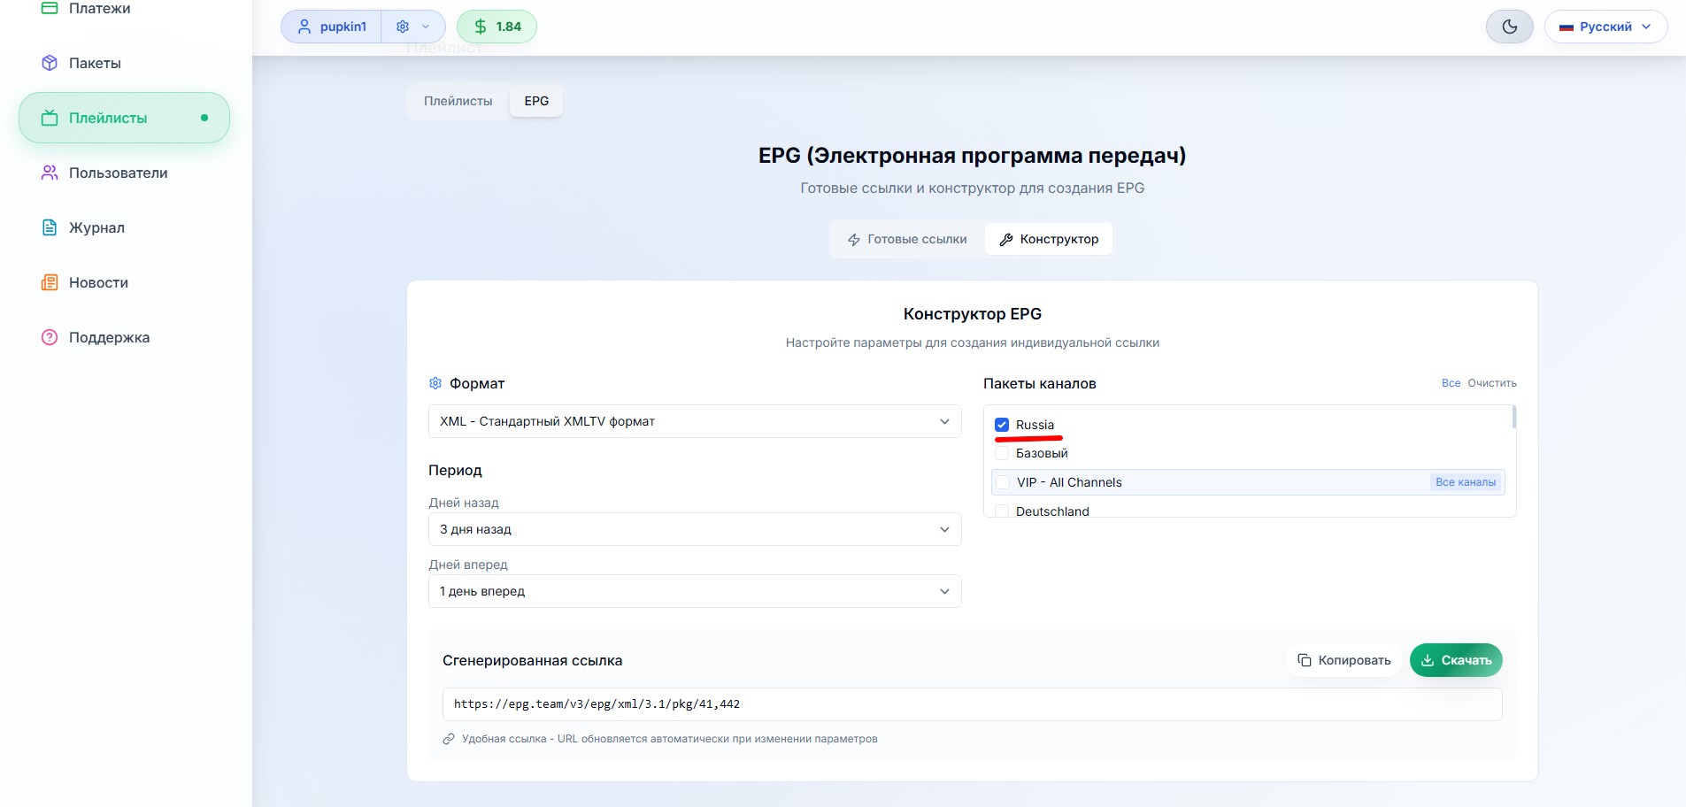The image size is (1686, 807).
Task: Click the Пакеты sidebar icon
Action: pyautogui.click(x=50, y=63)
